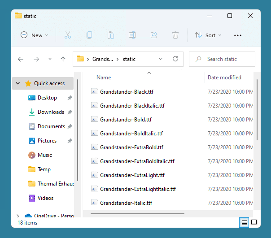Click the Paste clipboard icon
Viewport: 271px width, 238px height.
(x=111, y=35)
